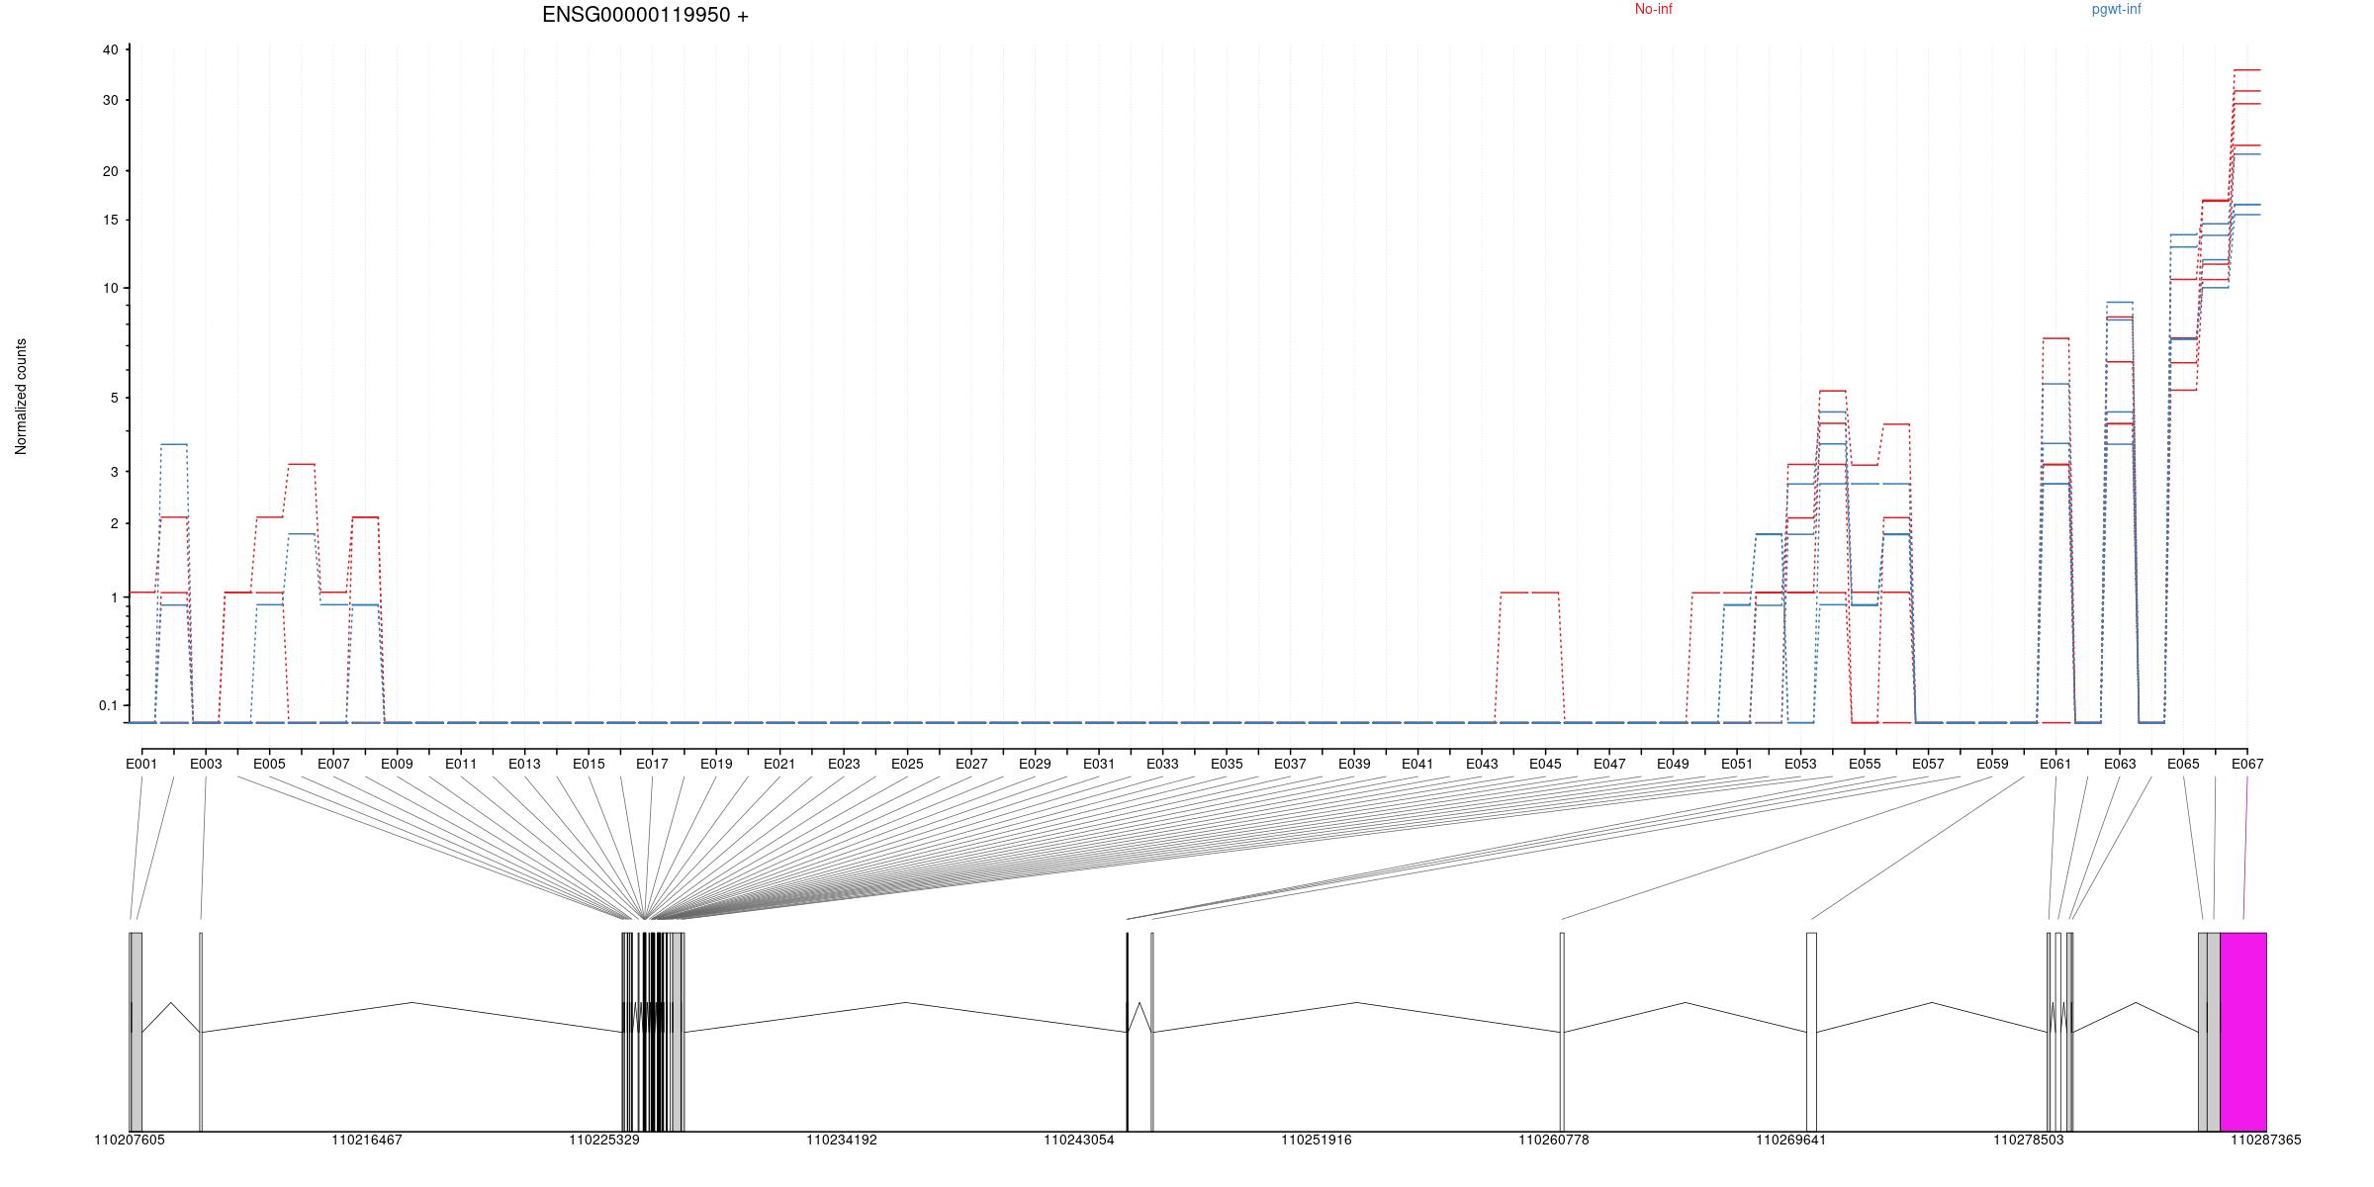
Task: Click genomic coordinate 110260778
Action: tap(1554, 1141)
